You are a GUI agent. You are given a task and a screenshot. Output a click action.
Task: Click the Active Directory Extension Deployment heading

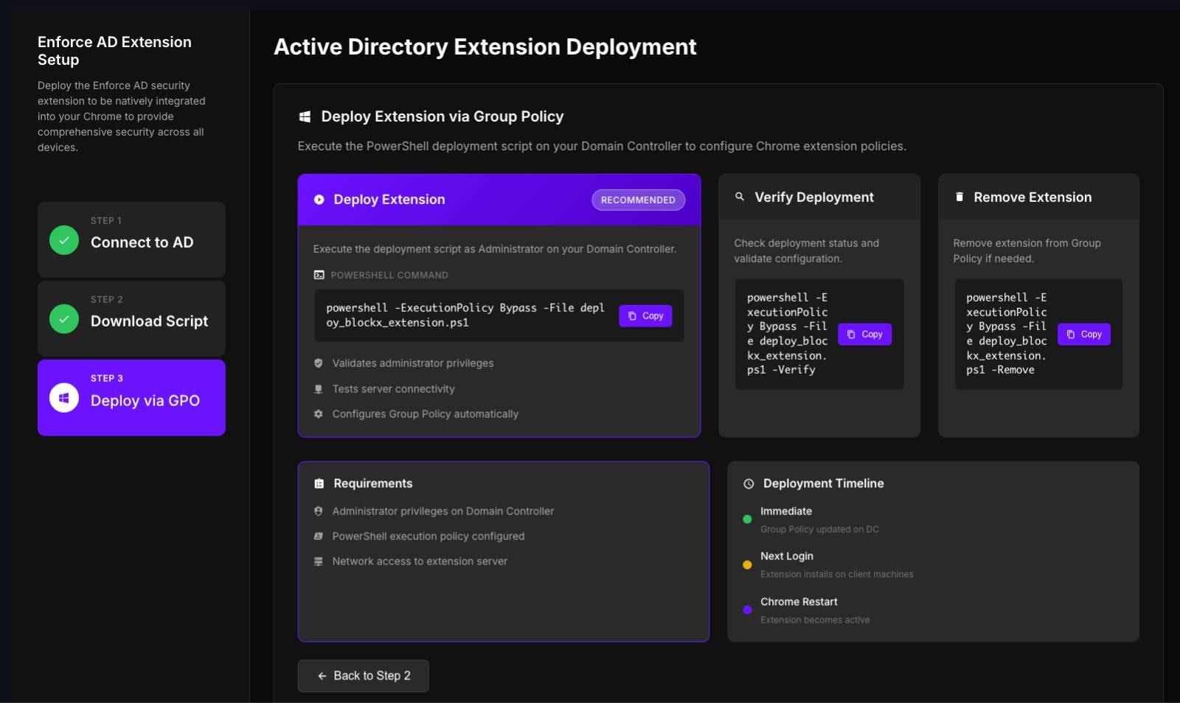pyautogui.click(x=485, y=47)
